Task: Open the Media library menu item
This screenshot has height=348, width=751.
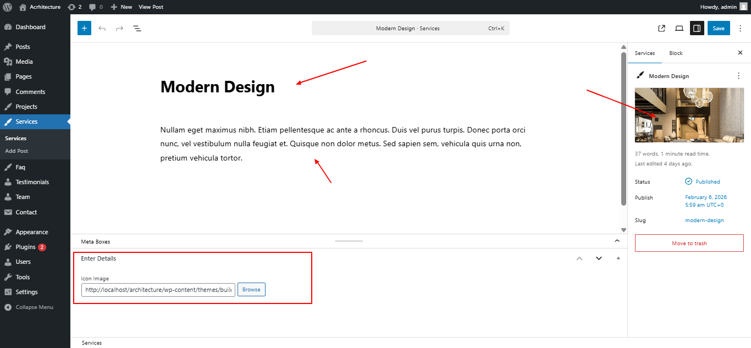Action: (x=35, y=62)
